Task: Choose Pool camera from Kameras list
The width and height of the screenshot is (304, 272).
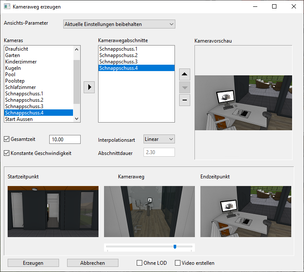Action: click(10, 74)
